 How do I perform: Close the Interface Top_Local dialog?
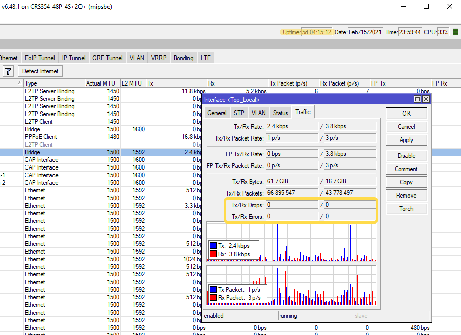coord(426,99)
